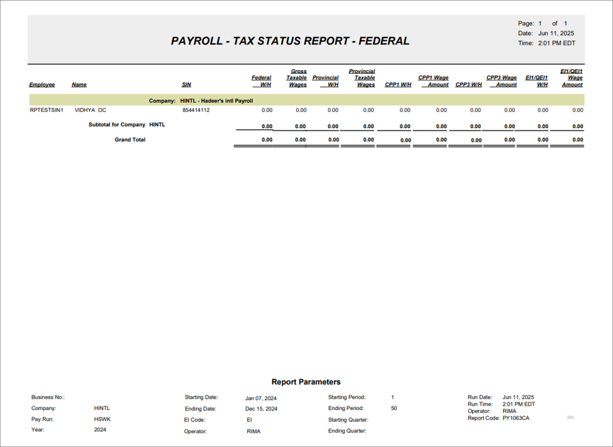
Task: Click the Page label in the header
Action: (526, 23)
